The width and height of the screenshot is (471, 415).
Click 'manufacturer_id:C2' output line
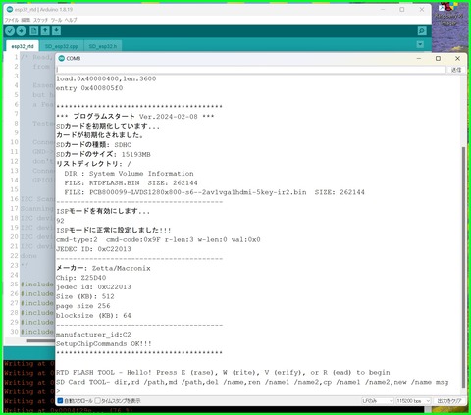pyautogui.click(x=93, y=335)
